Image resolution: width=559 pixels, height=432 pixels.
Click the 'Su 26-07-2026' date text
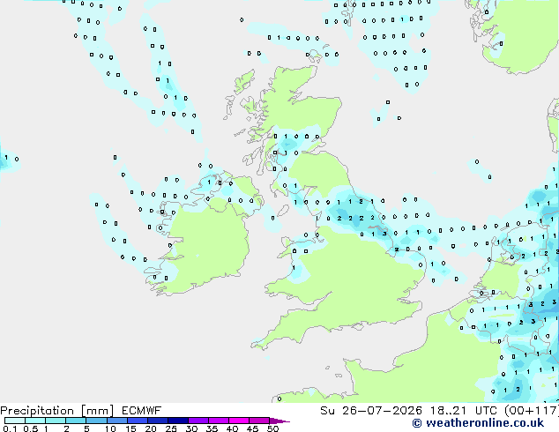tap(371, 411)
